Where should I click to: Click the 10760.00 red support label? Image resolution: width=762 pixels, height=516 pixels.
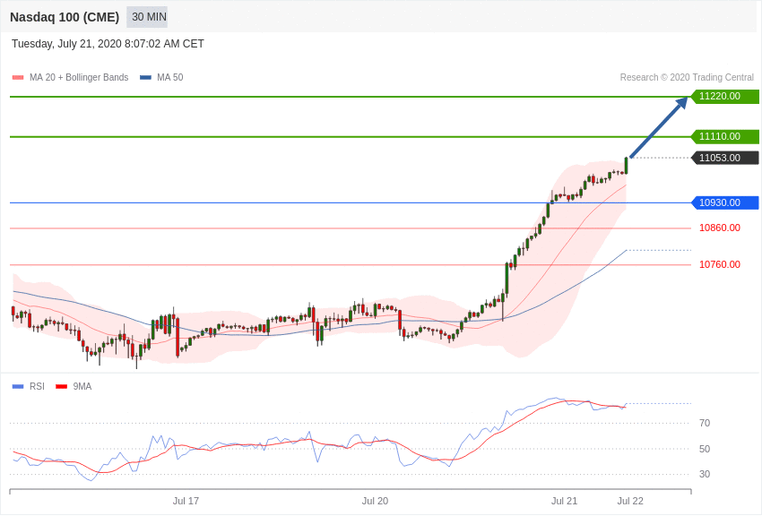pos(720,264)
